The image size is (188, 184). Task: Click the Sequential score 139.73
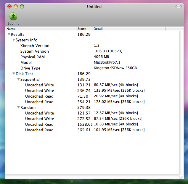pos(84,79)
